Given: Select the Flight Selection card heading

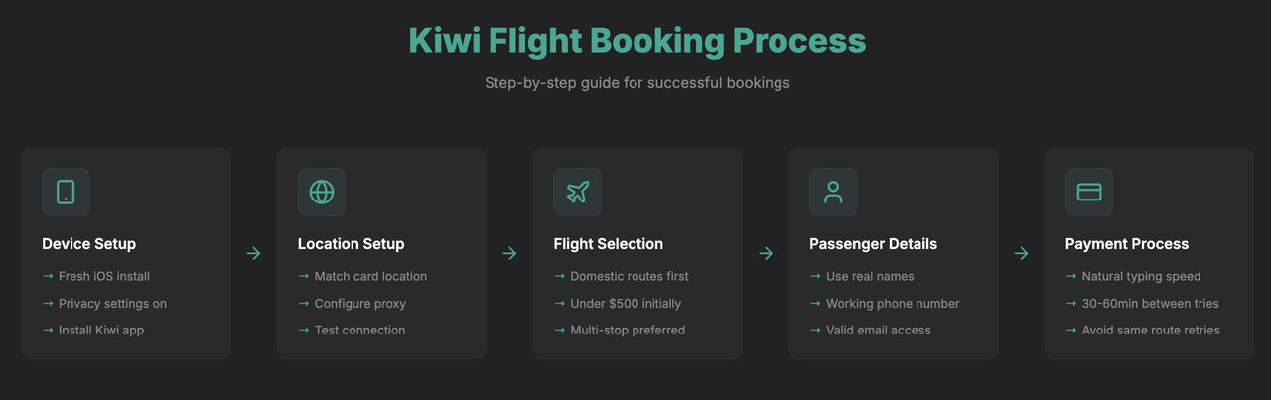Looking at the screenshot, I should tap(608, 244).
